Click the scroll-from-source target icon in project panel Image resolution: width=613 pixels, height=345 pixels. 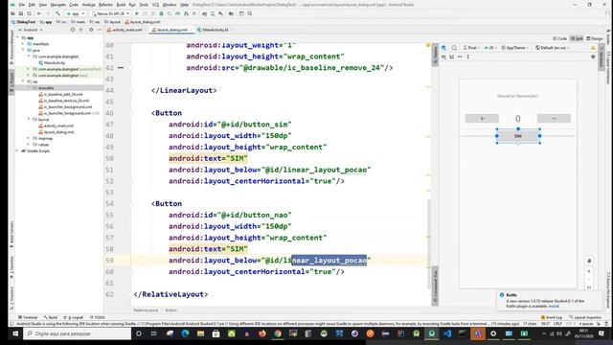73,30
